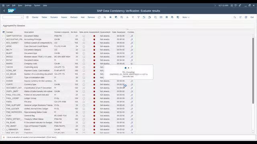Click the toolbar icon just left of More

[x=178, y=17]
